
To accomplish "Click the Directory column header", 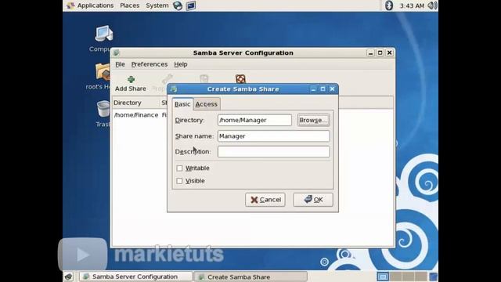I will [135, 103].
